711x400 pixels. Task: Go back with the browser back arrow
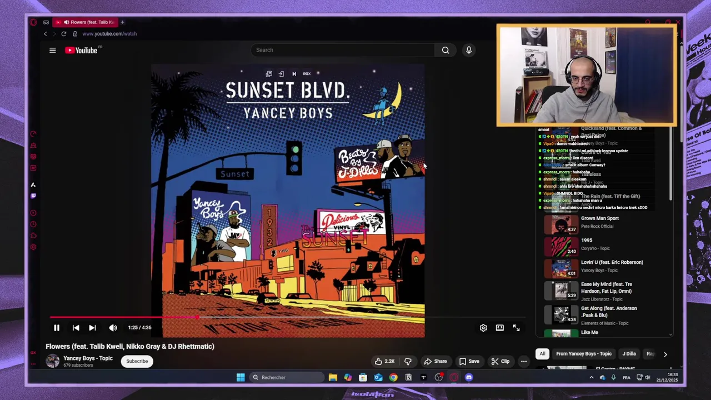click(46, 34)
